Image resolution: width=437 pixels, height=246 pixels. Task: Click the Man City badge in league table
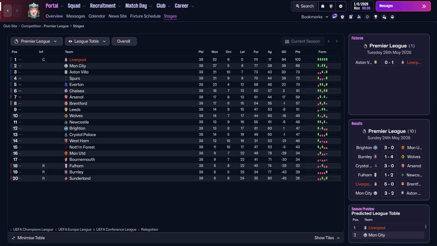[66, 66]
